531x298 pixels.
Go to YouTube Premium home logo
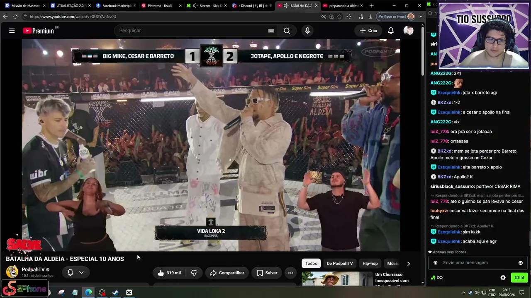coord(39,31)
